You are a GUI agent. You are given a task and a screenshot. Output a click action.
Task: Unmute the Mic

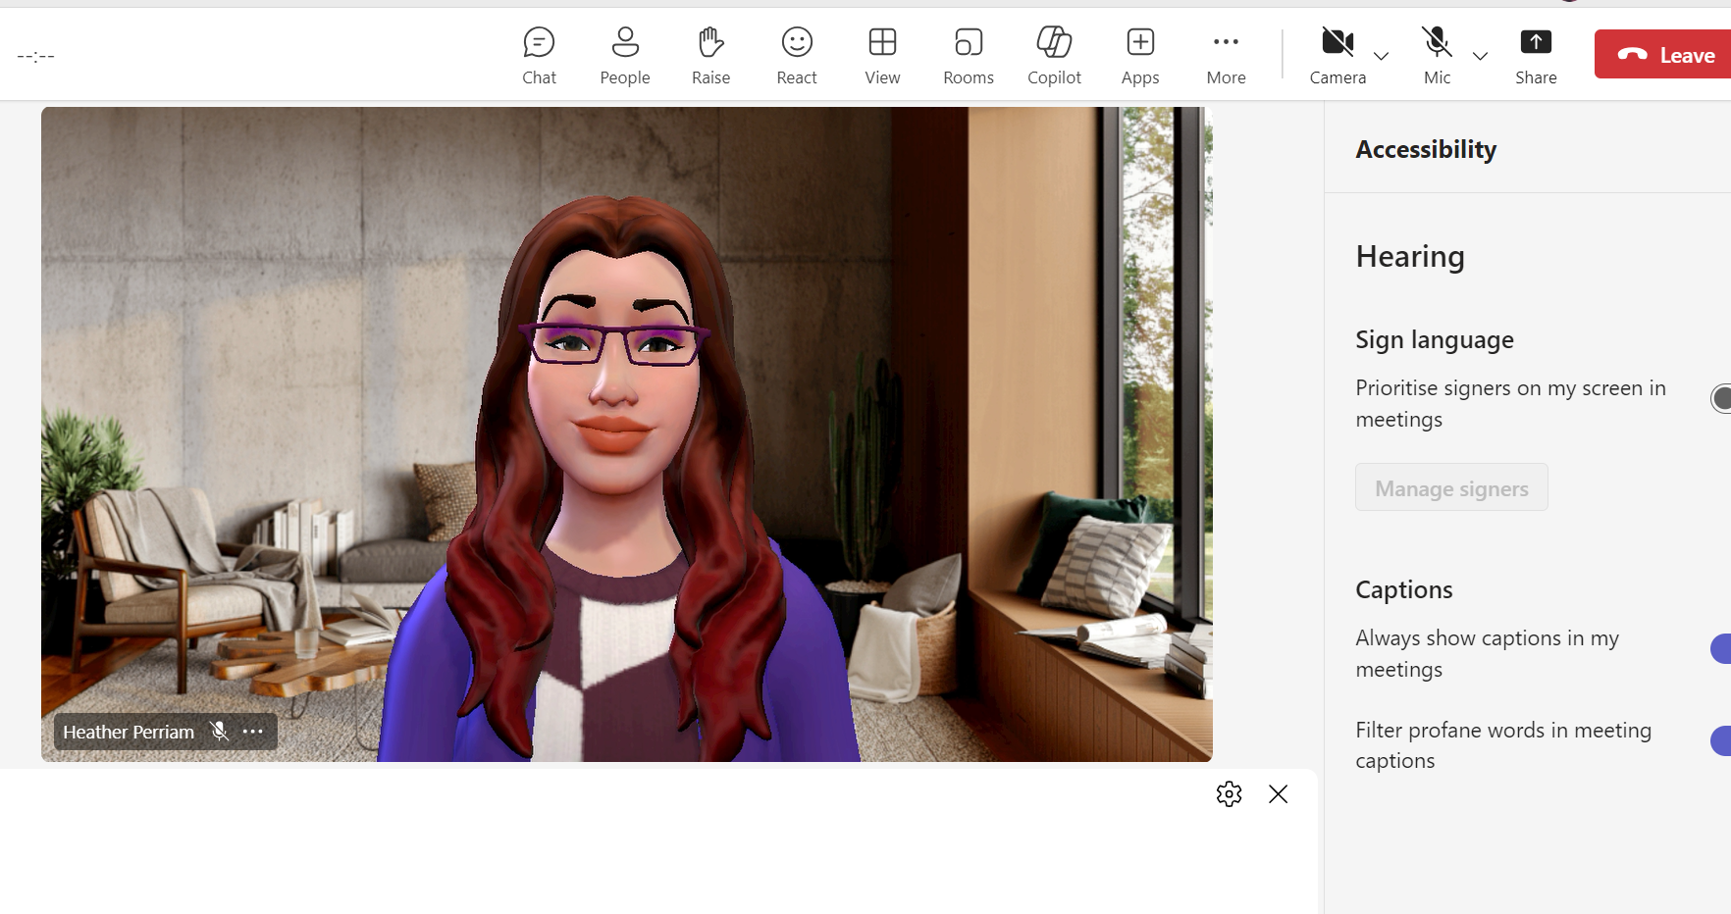pos(1437,42)
